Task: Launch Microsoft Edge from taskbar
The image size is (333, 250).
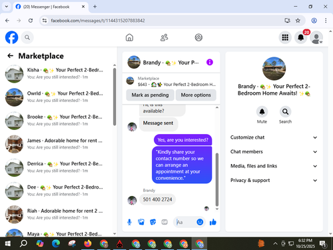Action: click(56, 244)
